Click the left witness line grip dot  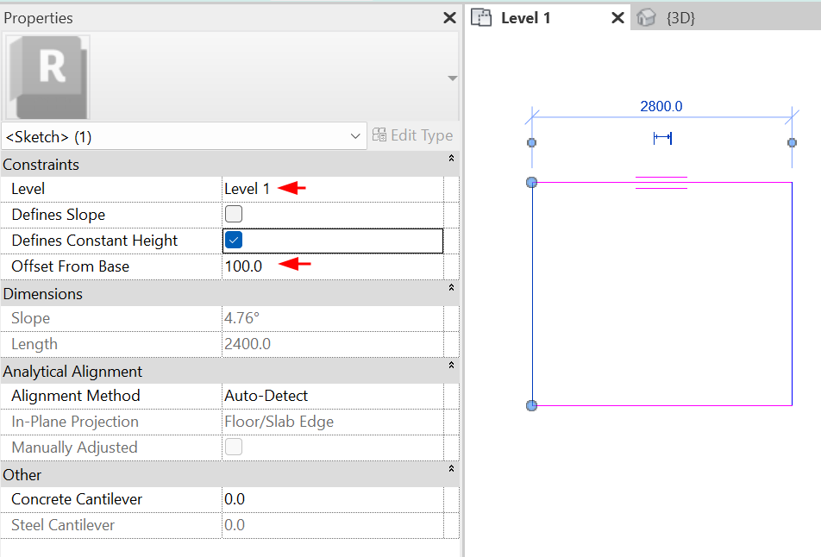(x=531, y=142)
